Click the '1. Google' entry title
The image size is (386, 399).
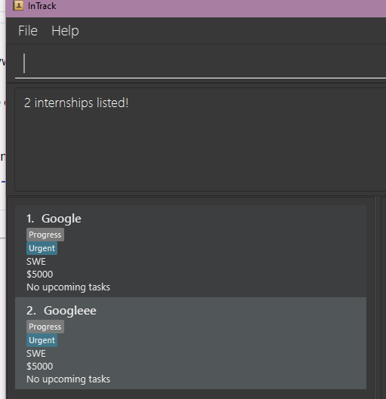coord(54,219)
